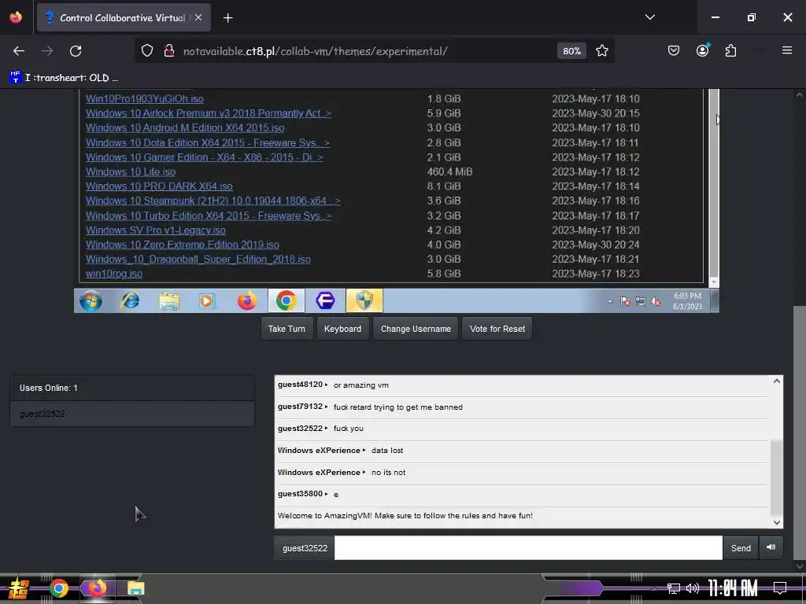Click the host volume speaker icon
Image resolution: width=806 pixels, height=604 pixels.
pyautogui.click(x=693, y=588)
